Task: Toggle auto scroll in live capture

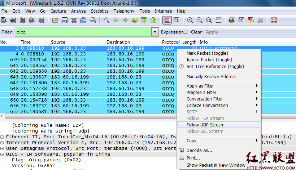Action: 177,20
